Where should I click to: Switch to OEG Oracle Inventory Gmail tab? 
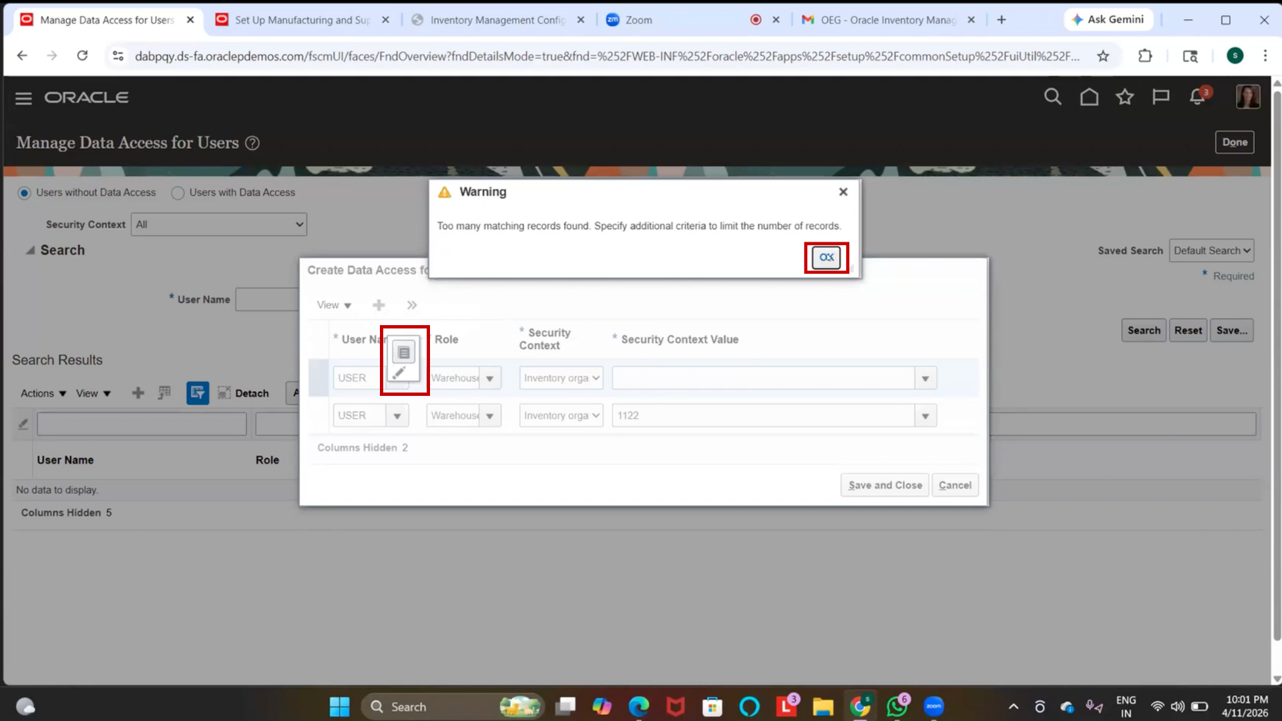point(888,20)
